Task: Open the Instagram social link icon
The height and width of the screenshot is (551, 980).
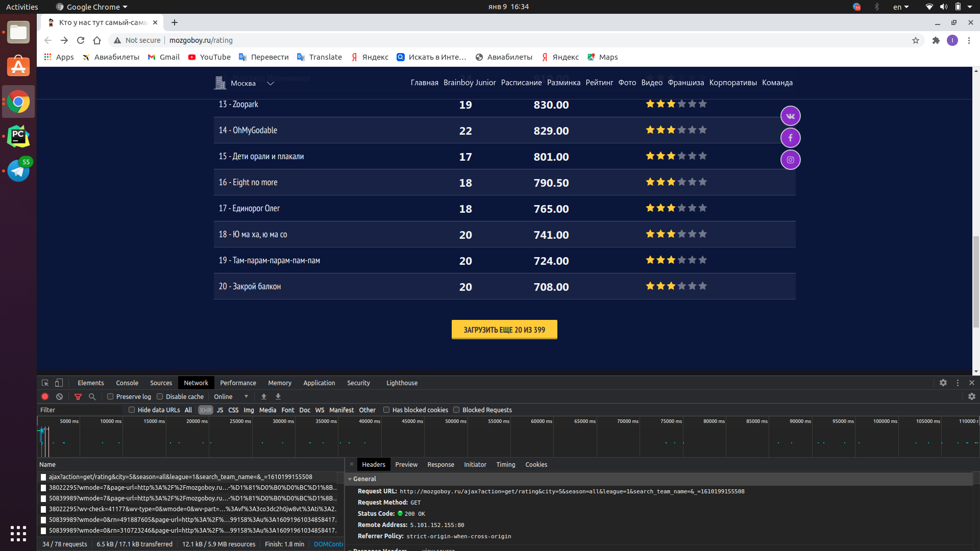Action: 790,160
